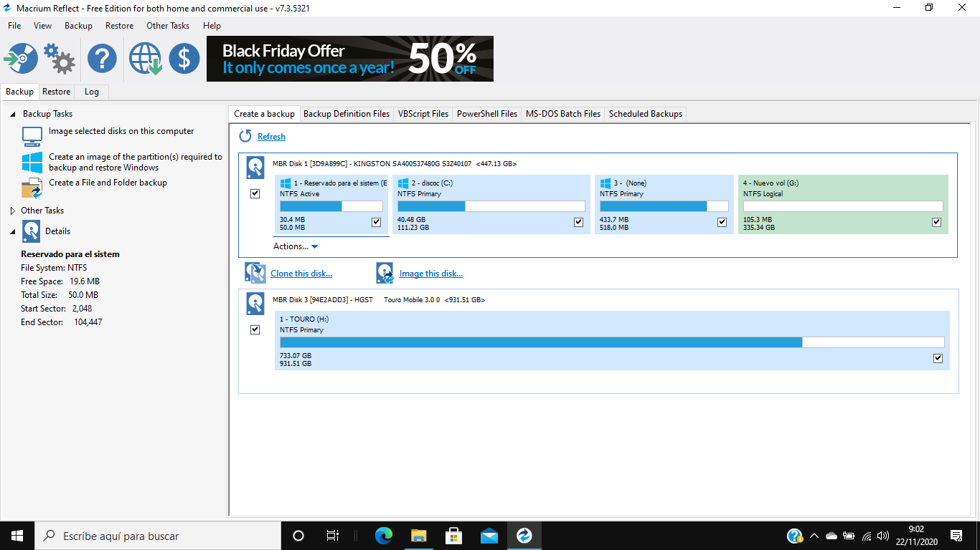Click the 'Image this disk...' link

[430, 274]
